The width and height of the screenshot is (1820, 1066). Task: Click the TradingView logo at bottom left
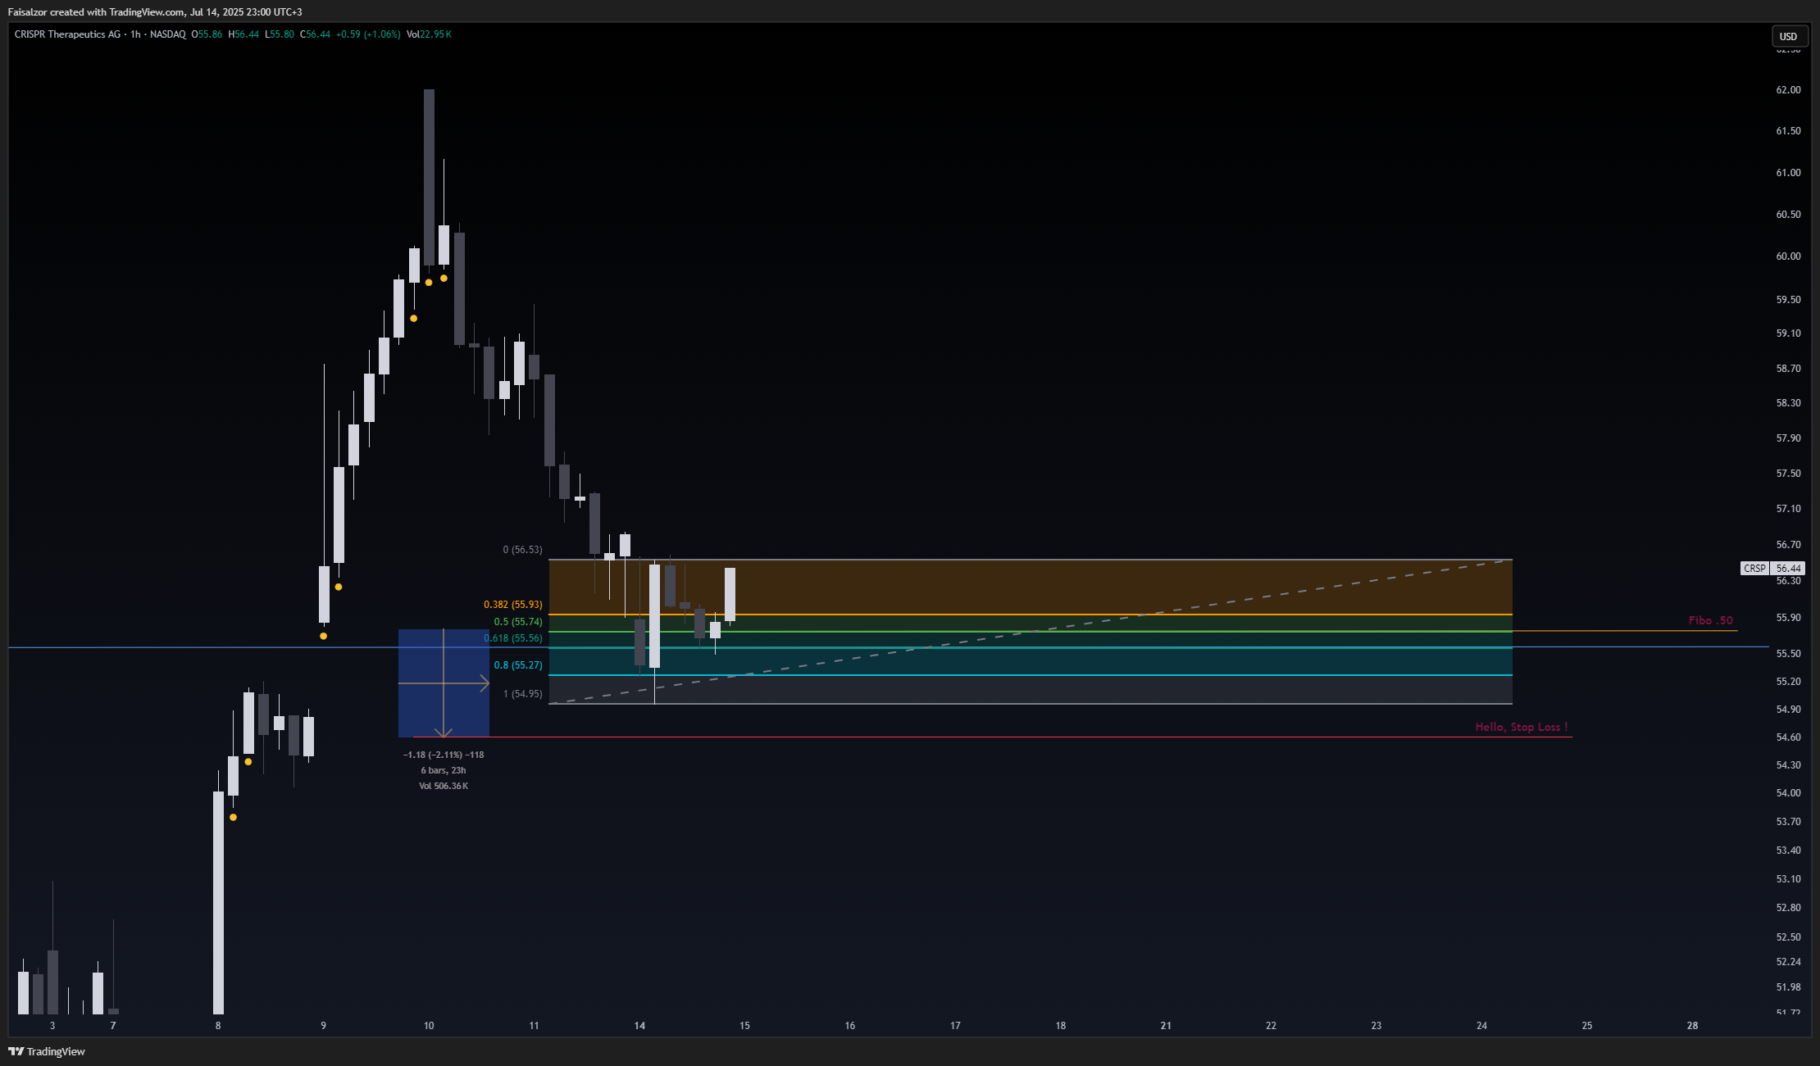pos(47,1051)
